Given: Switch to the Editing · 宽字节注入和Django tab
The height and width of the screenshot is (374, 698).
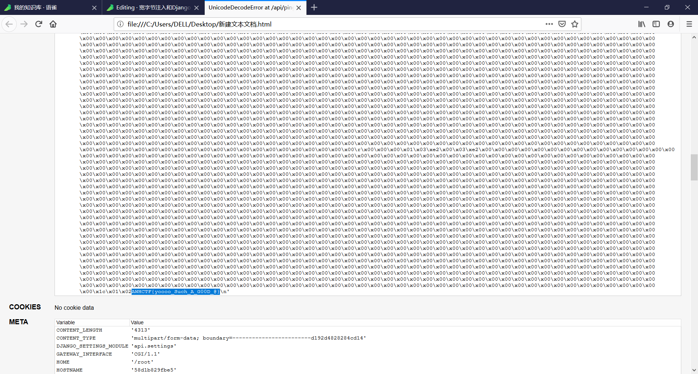Looking at the screenshot, I should 153,8.
